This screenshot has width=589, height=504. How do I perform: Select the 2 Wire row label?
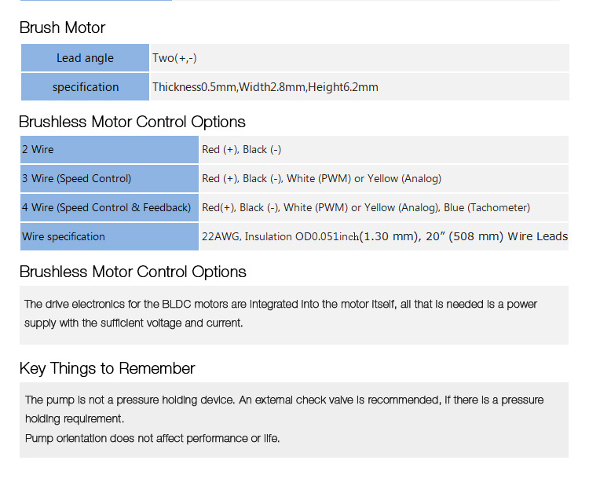point(109,149)
